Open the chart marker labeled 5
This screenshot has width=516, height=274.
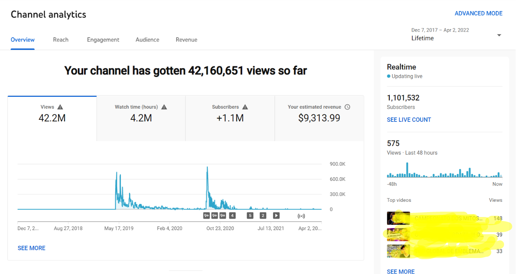click(250, 215)
